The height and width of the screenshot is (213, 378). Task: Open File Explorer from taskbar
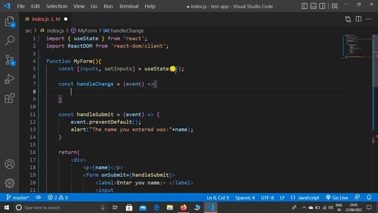(x=170, y=208)
